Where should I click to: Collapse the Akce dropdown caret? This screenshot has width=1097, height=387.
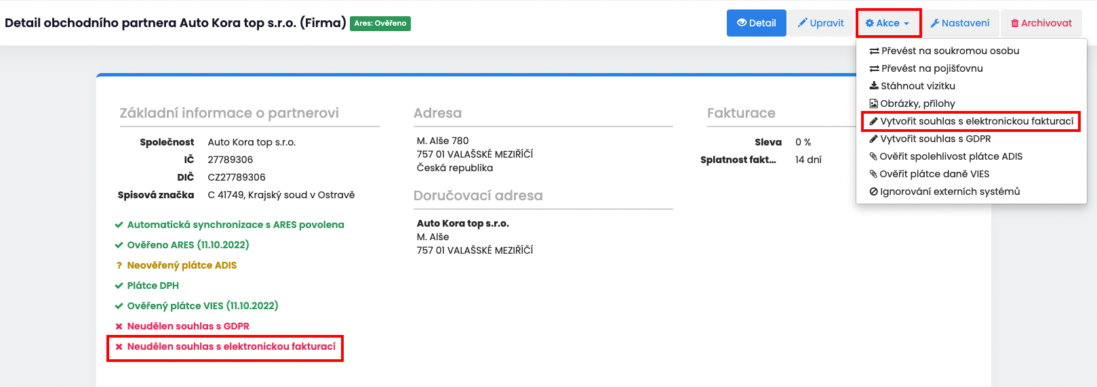point(906,24)
